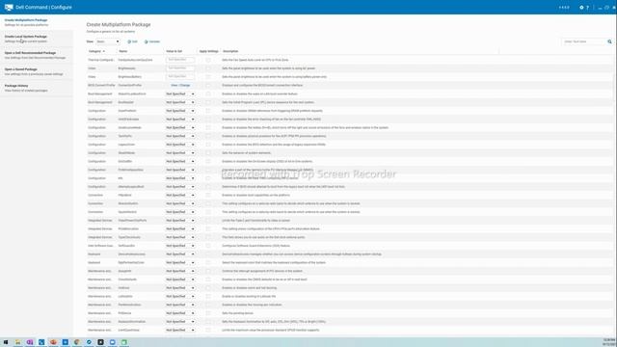Click the Apply Settings column header
Screen dimensions: 617x347
tap(208, 51)
